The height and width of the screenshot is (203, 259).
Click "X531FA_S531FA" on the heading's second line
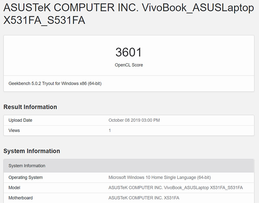pyautogui.click(x=44, y=21)
